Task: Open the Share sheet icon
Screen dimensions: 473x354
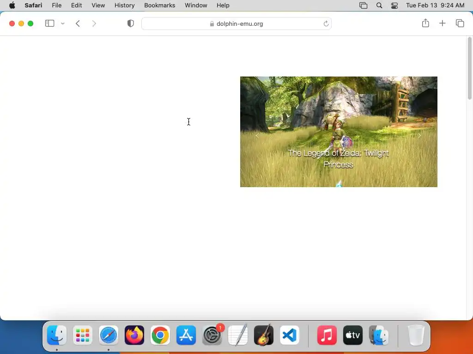Action: coord(425,23)
